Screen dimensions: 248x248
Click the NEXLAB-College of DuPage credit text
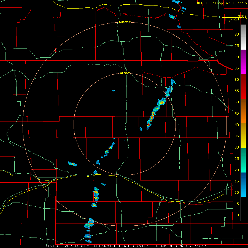[x=220, y=3]
